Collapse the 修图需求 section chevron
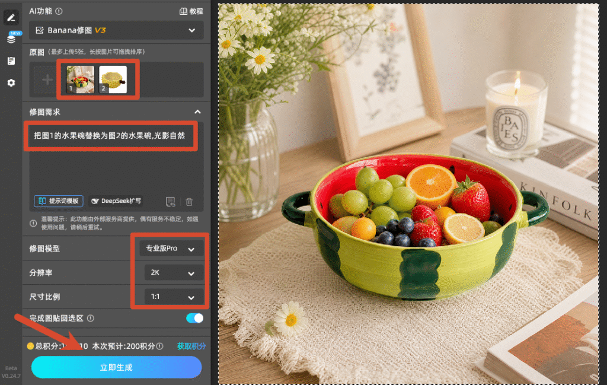This screenshot has height=385, width=607. click(x=197, y=112)
